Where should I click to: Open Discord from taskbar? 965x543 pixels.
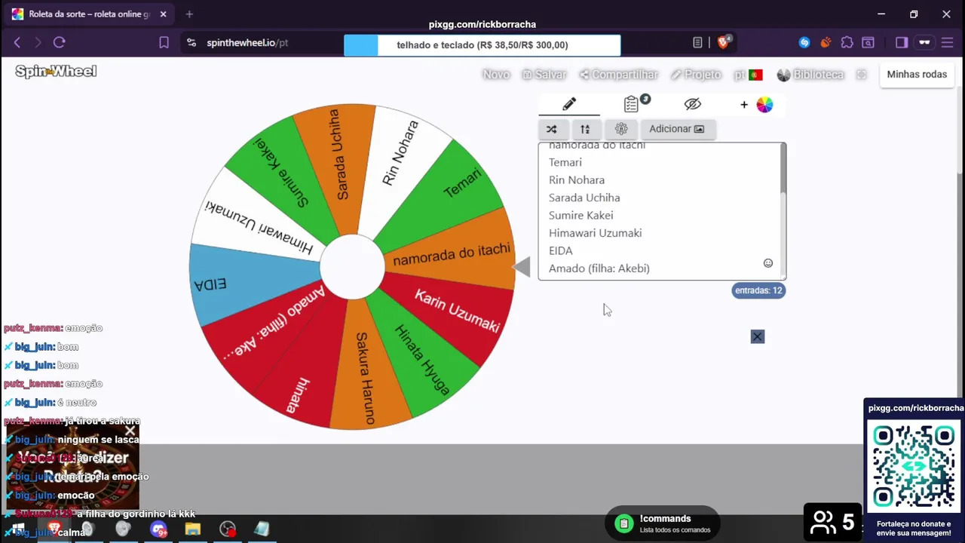point(158,529)
